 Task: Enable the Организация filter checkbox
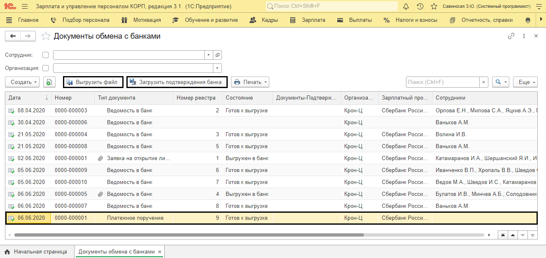pyautogui.click(x=45, y=68)
